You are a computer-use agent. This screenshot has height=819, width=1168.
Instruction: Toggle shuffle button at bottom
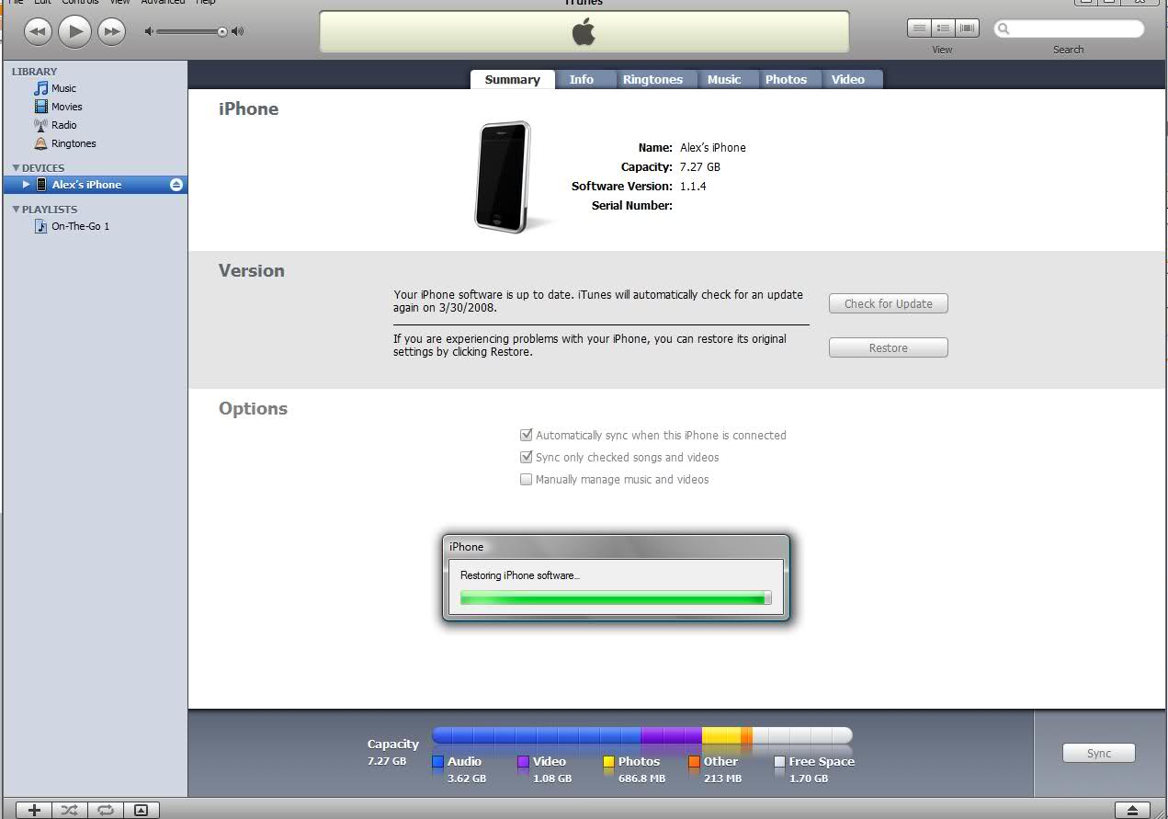point(70,810)
